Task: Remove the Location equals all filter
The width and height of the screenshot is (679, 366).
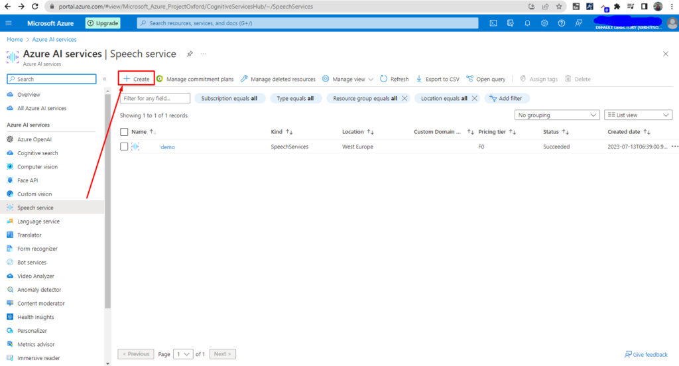Action: click(475, 98)
